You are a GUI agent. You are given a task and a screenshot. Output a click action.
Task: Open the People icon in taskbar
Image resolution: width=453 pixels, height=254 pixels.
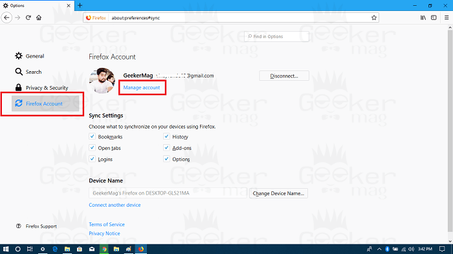pos(370,249)
